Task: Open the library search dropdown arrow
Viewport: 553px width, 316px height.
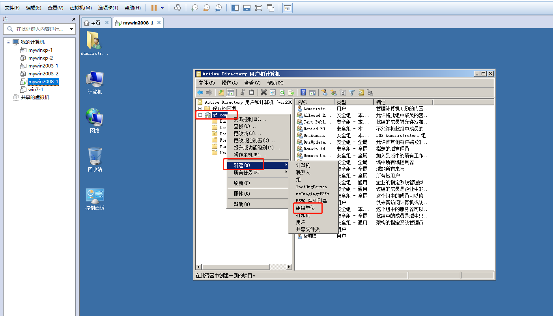Action: [71, 29]
